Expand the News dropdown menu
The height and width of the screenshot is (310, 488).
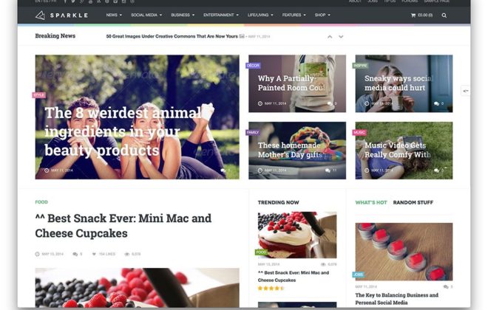(x=114, y=15)
